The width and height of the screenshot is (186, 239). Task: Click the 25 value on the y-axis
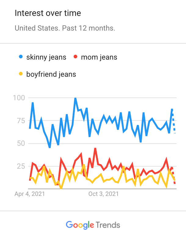pos(20,166)
